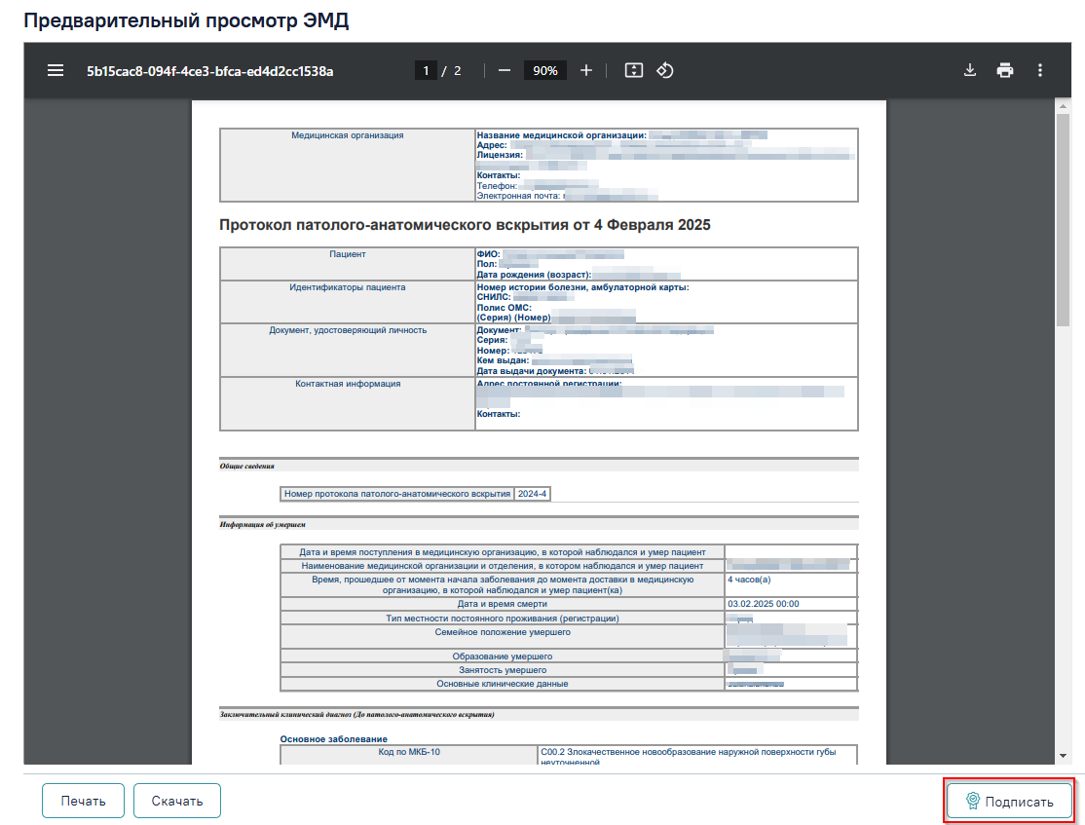Click the vertical scrollbar thumb
The image size is (1085, 825).
[1063, 219]
